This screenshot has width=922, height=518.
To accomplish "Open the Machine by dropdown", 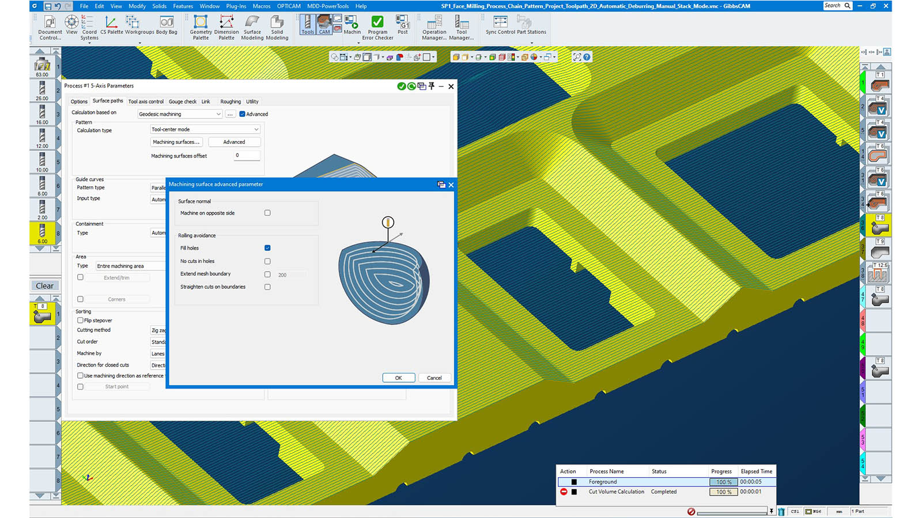I will (x=158, y=353).
